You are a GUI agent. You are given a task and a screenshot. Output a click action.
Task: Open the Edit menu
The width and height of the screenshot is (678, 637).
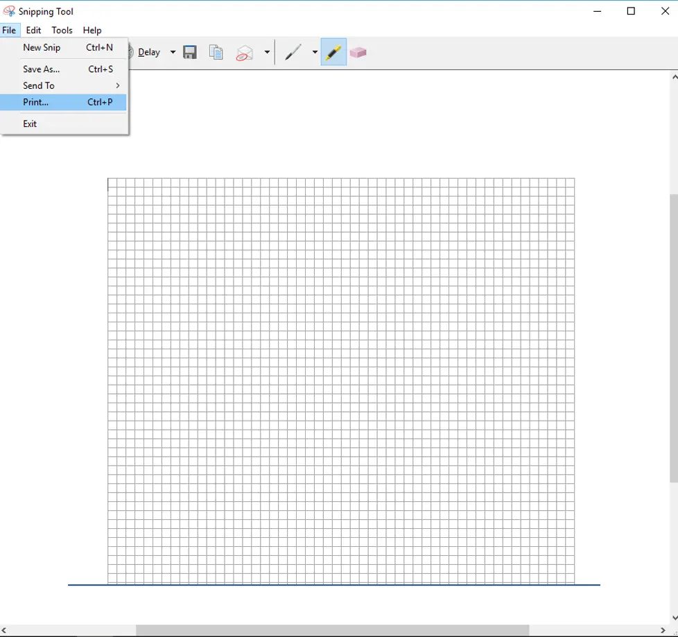tap(33, 30)
